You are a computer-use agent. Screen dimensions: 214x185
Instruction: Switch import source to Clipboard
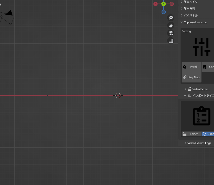209,134
